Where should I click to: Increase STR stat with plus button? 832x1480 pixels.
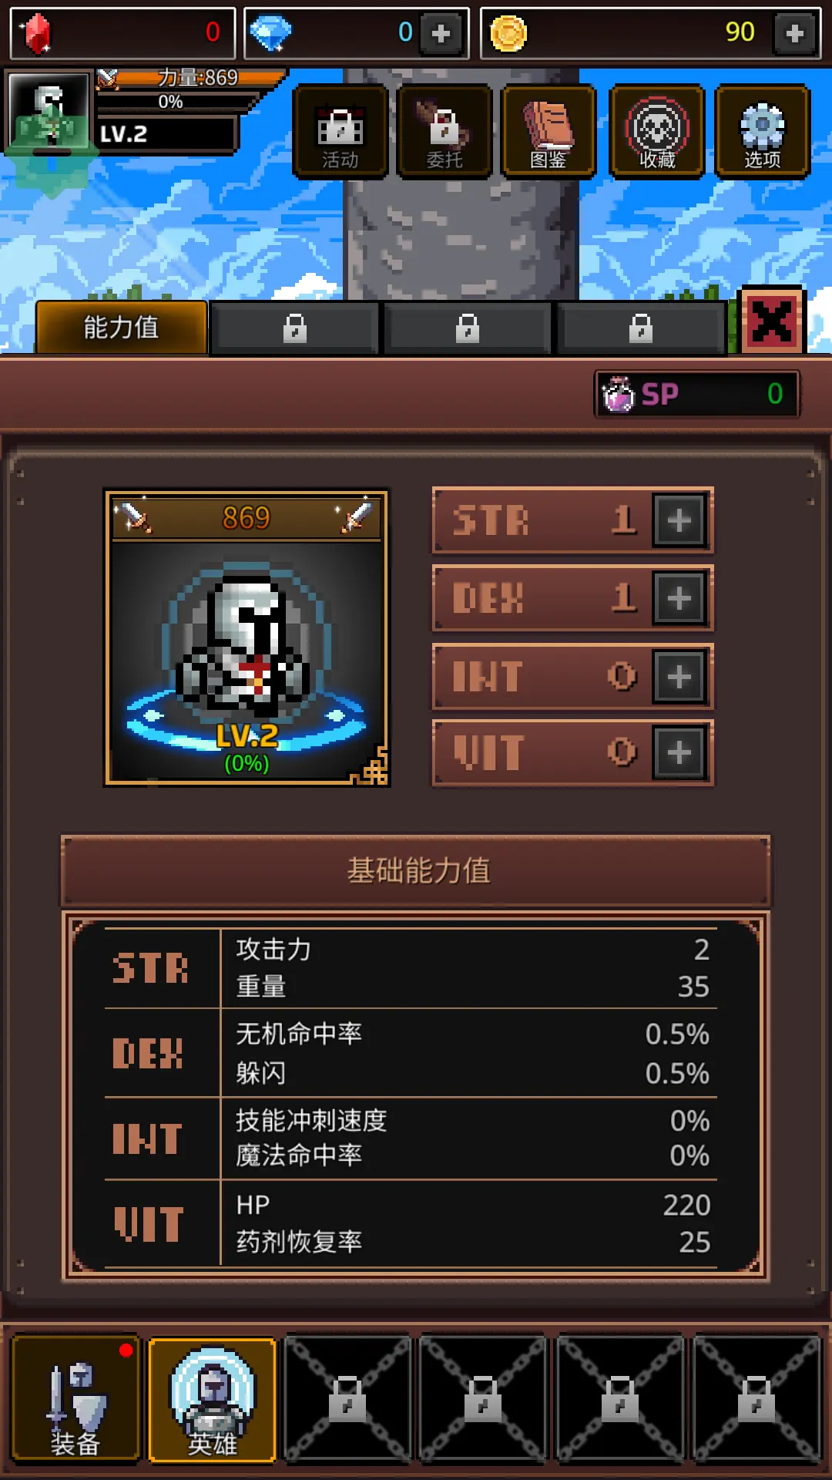click(x=679, y=521)
